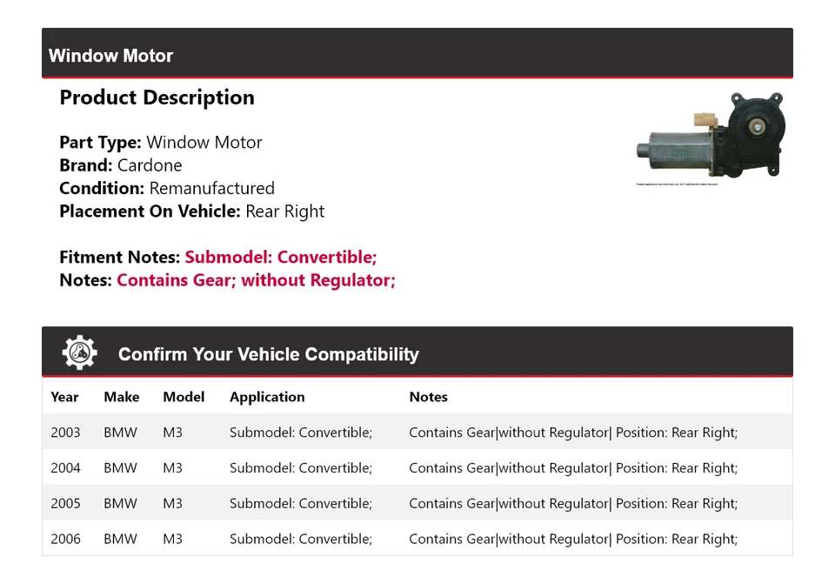Click the Year column header
Image resolution: width=835 pixels, height=584 pixels.
[x=64, y=397]
